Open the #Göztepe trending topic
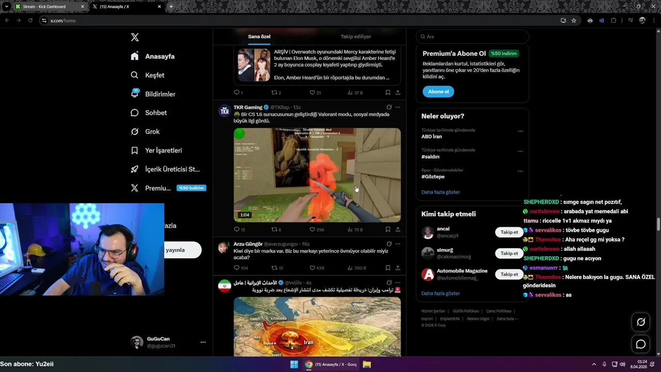 [x=433, y=177]
